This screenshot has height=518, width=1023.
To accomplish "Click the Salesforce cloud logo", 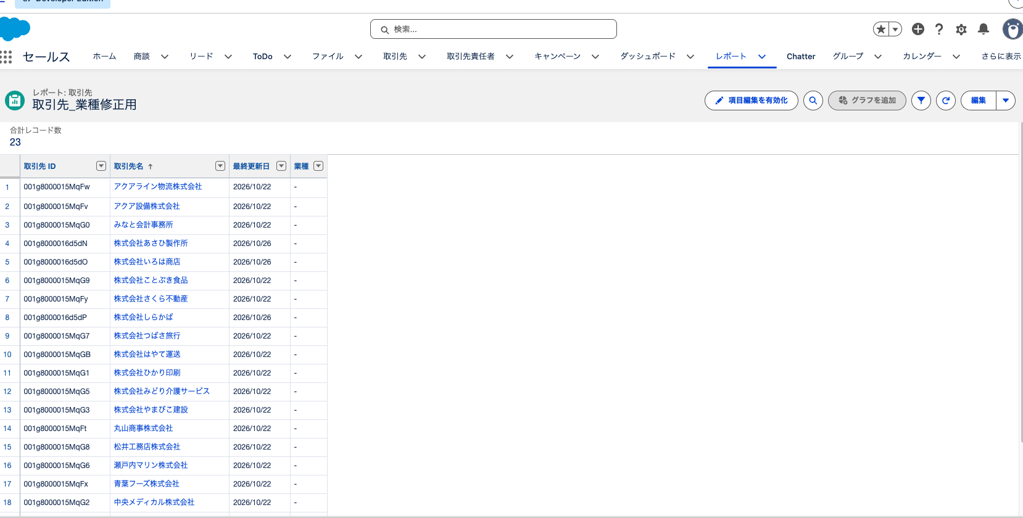I will [15, 28].
